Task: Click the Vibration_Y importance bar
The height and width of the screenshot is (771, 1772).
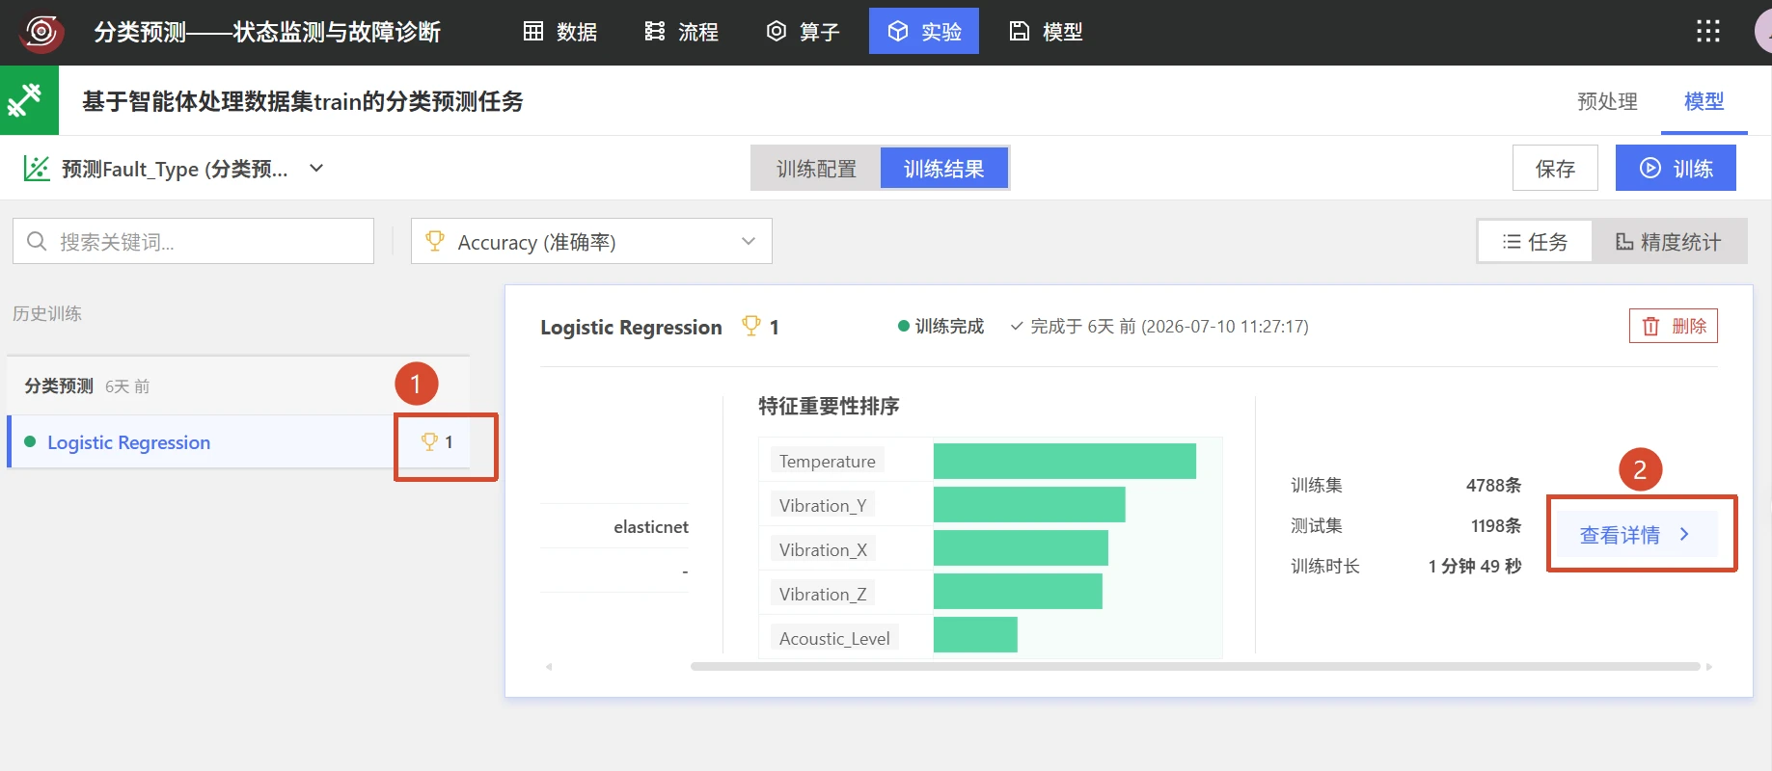Action: tap(1029, 505)
